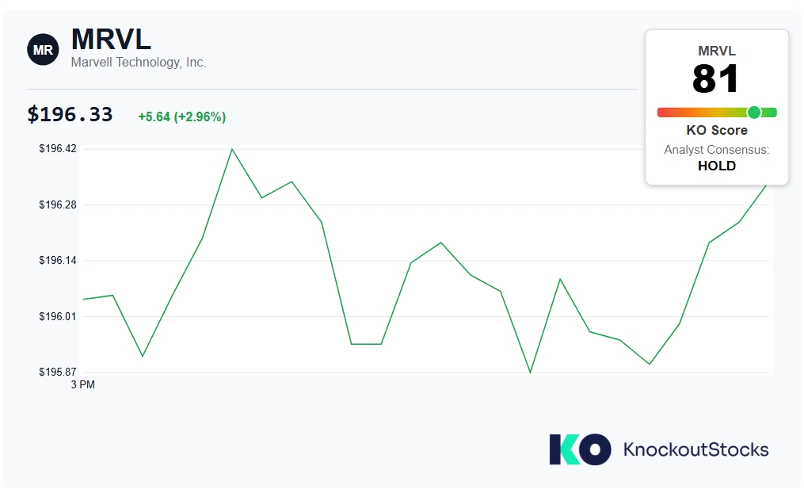804x489 pixels.
Task: Click the MRVL ticker heading
Action: [x=111, y=39]
